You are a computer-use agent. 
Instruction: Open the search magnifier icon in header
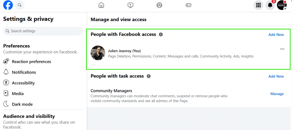click(x=19, y=5)
